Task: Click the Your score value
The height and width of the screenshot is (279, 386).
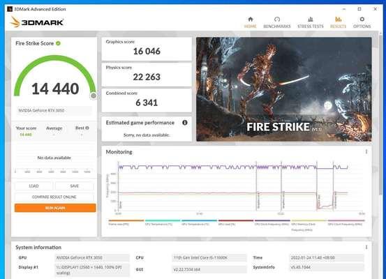Action: tap(26, 135)
